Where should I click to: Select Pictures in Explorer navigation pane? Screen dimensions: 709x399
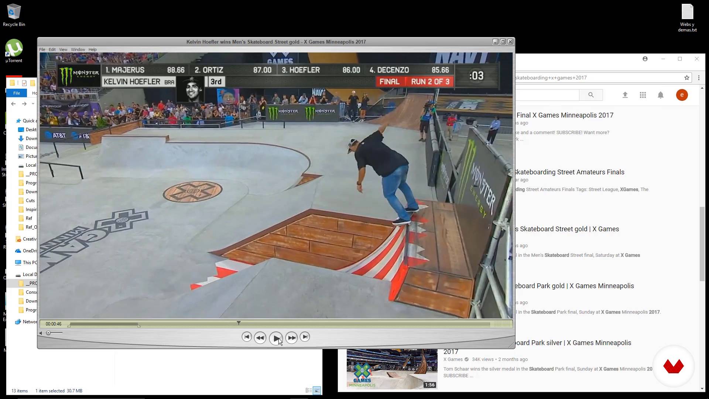28,156
